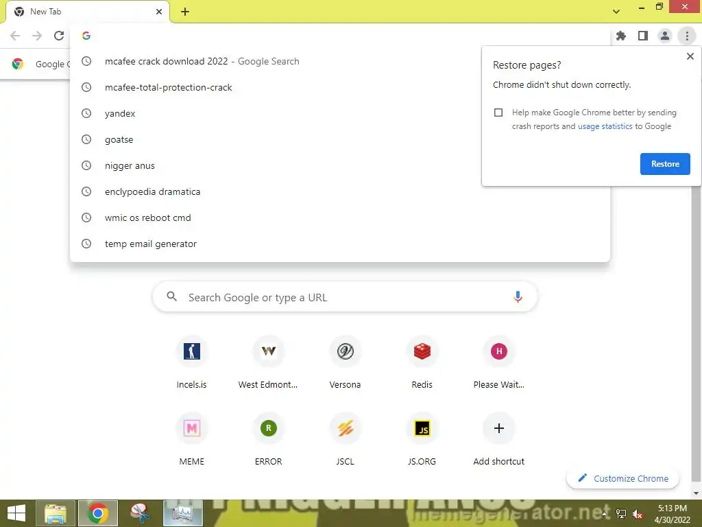Open File Explorer from taskbar
The height and width of the screenshot is (527, 702).
(x=56, y=513)
